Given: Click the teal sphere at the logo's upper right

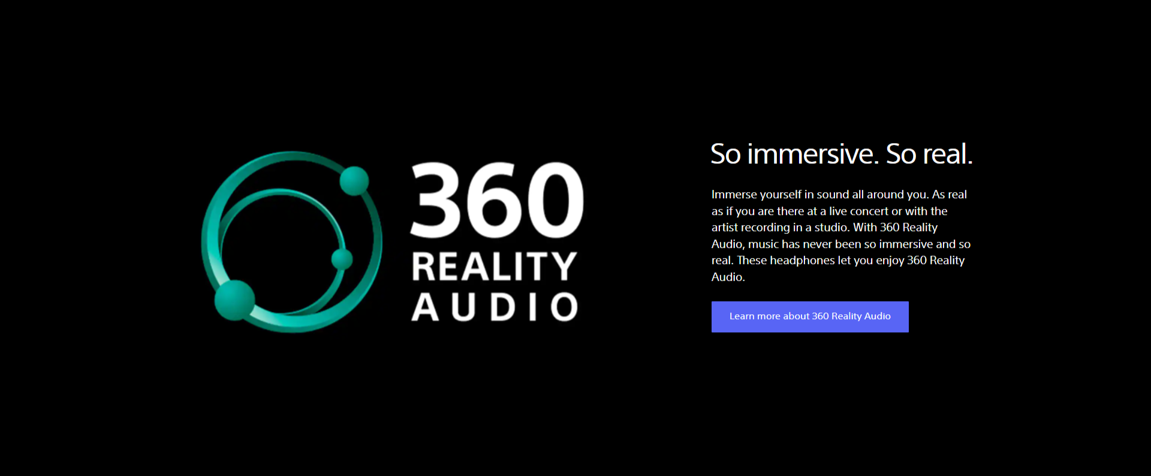Looking at the screenshot, I should [x=354, y=180].
